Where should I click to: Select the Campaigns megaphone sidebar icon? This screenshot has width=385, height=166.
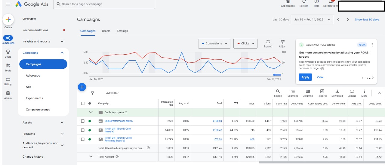point(8,38)
